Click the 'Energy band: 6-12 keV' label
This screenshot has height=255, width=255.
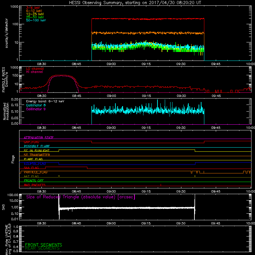[45, 101]
